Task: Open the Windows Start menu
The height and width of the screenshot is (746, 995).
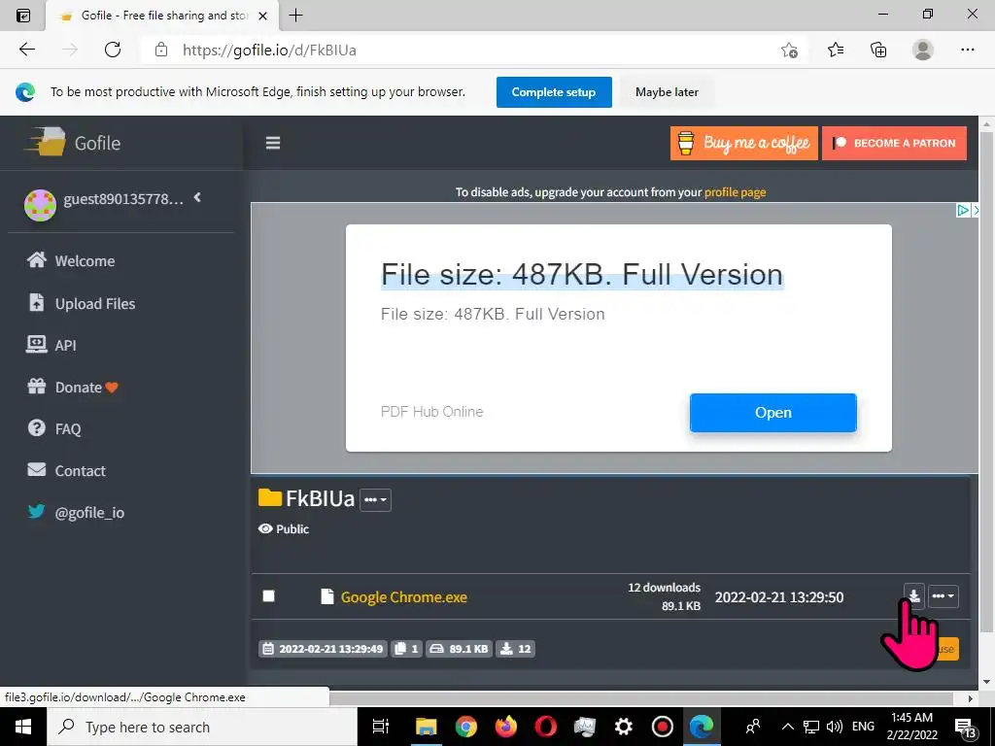Action: point(23,727)
